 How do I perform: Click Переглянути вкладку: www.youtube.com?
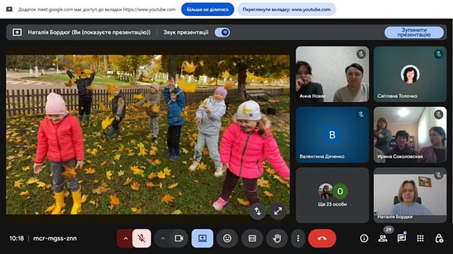click(286, 10)
